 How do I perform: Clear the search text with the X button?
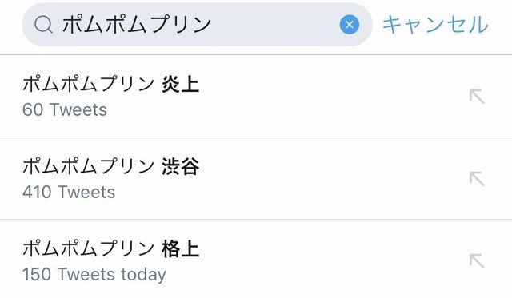click(x=350, y=25)
